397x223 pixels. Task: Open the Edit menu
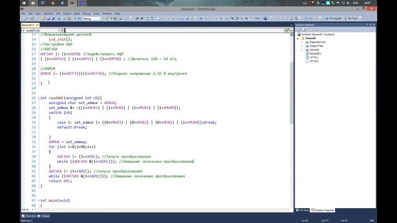pos(30,14)
